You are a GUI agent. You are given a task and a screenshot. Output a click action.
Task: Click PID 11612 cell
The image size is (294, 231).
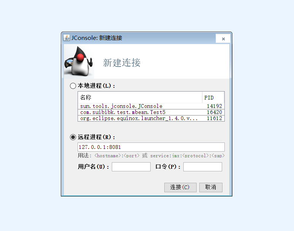pos(214,118)
